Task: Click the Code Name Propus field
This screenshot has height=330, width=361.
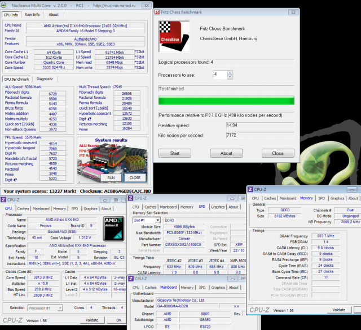Action: pyautogui.click(x=45, y=225)
